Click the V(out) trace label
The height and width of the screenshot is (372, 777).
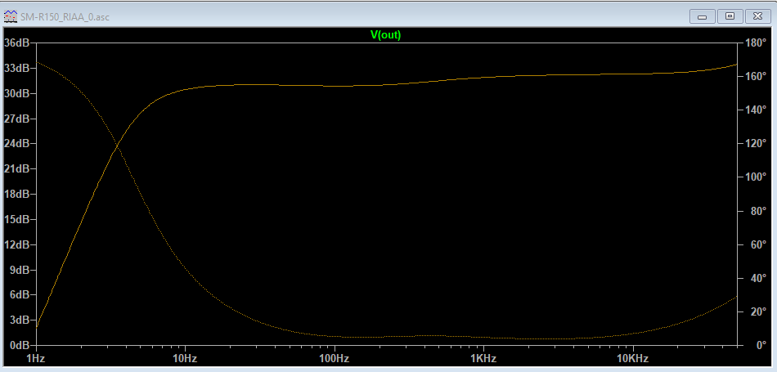pos(385,34)
